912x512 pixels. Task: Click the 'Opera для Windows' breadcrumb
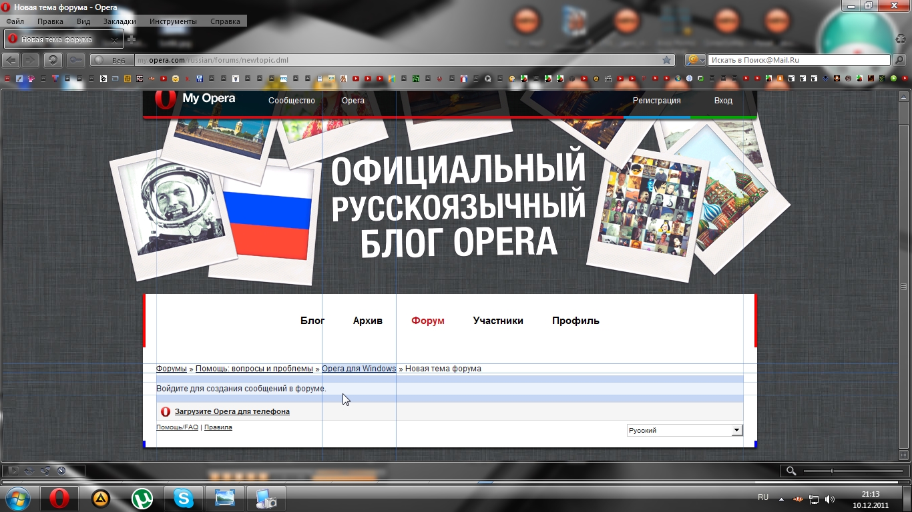[x=359, y=369]
